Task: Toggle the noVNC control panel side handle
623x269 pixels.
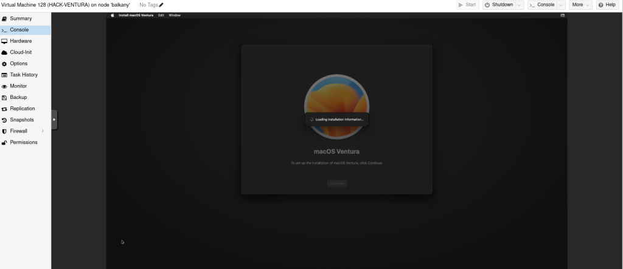Action: [x=54, y=120]
